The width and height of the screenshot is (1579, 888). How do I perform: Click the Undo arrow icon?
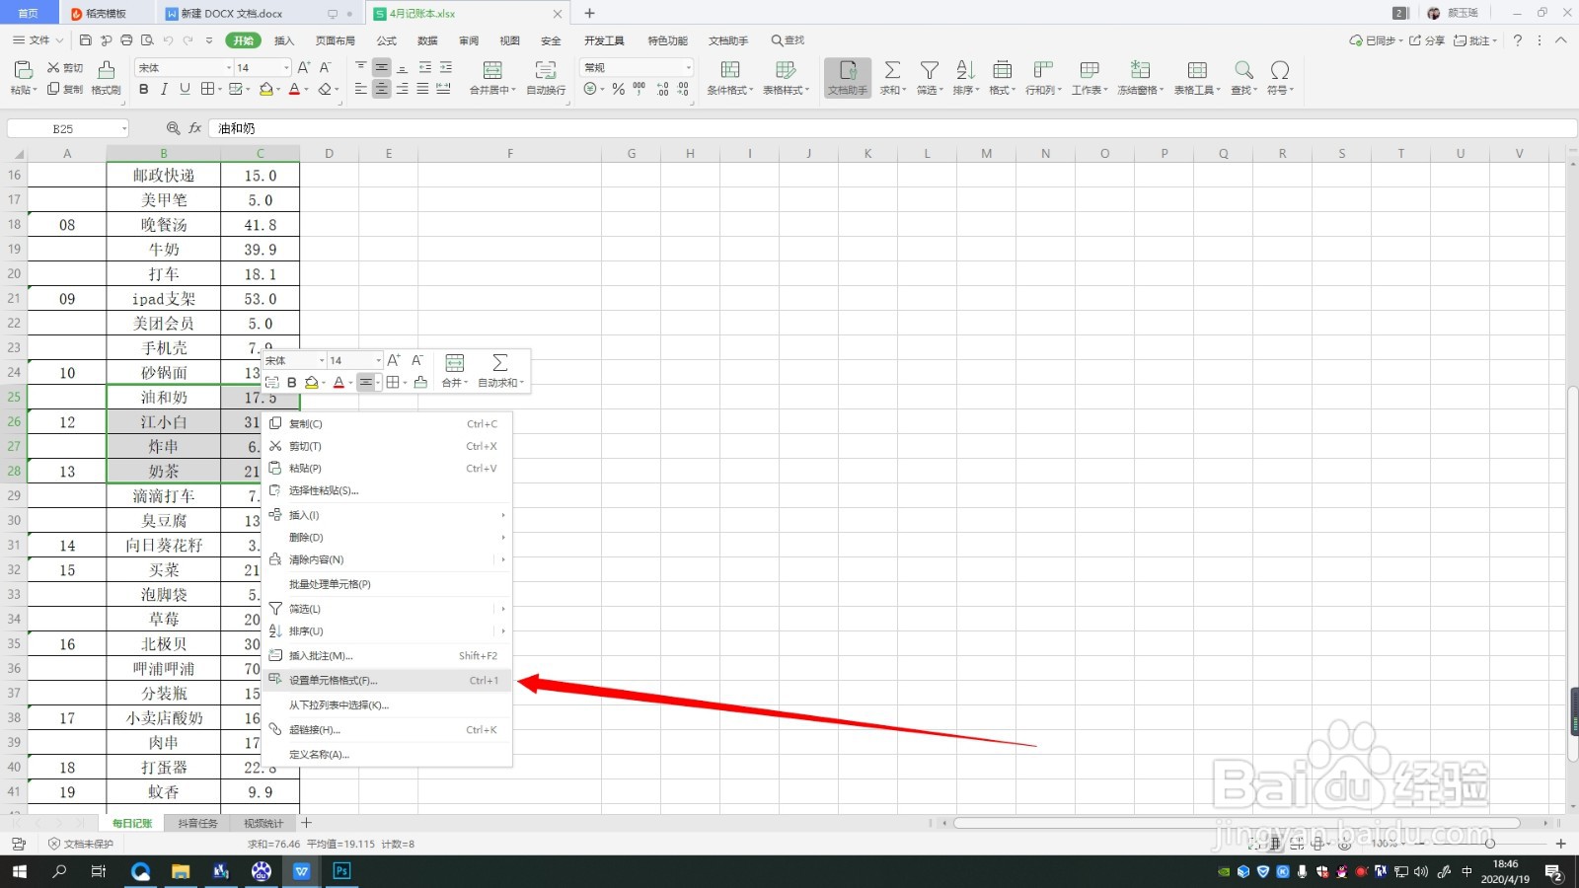(x=168, y=40)
